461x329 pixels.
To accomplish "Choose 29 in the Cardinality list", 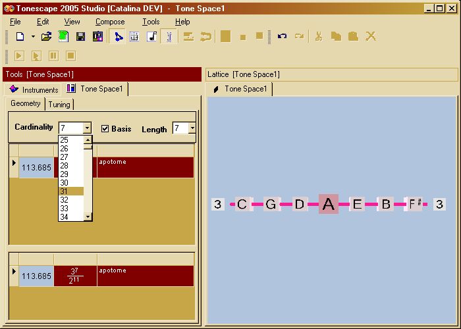I will pyautogui.click(x=71, y=174).
